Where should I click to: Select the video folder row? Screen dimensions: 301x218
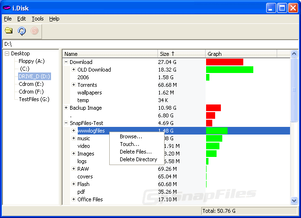coord(83,146)
